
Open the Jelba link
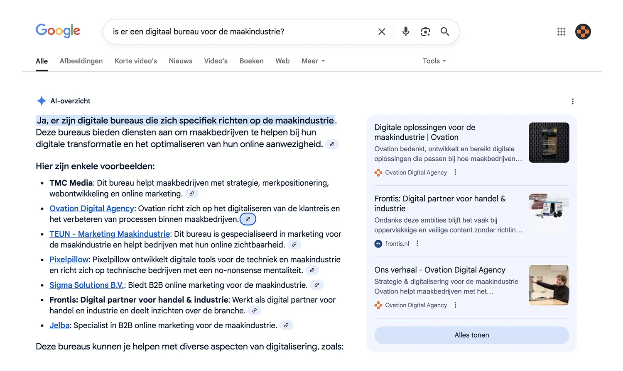pyautogui.click(x=59, y=325)
